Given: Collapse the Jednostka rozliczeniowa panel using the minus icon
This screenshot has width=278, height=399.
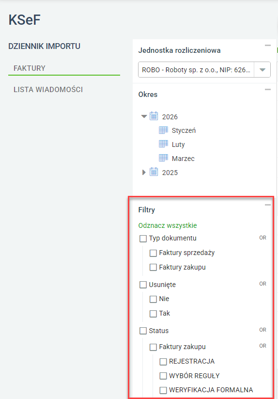Looking at the screenshot, I should (267, 45).
